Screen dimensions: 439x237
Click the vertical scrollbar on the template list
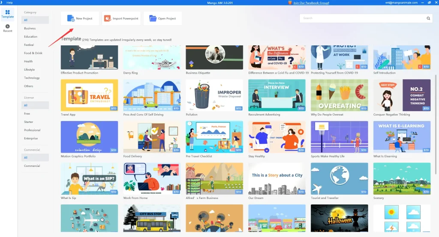click(436, 111)
